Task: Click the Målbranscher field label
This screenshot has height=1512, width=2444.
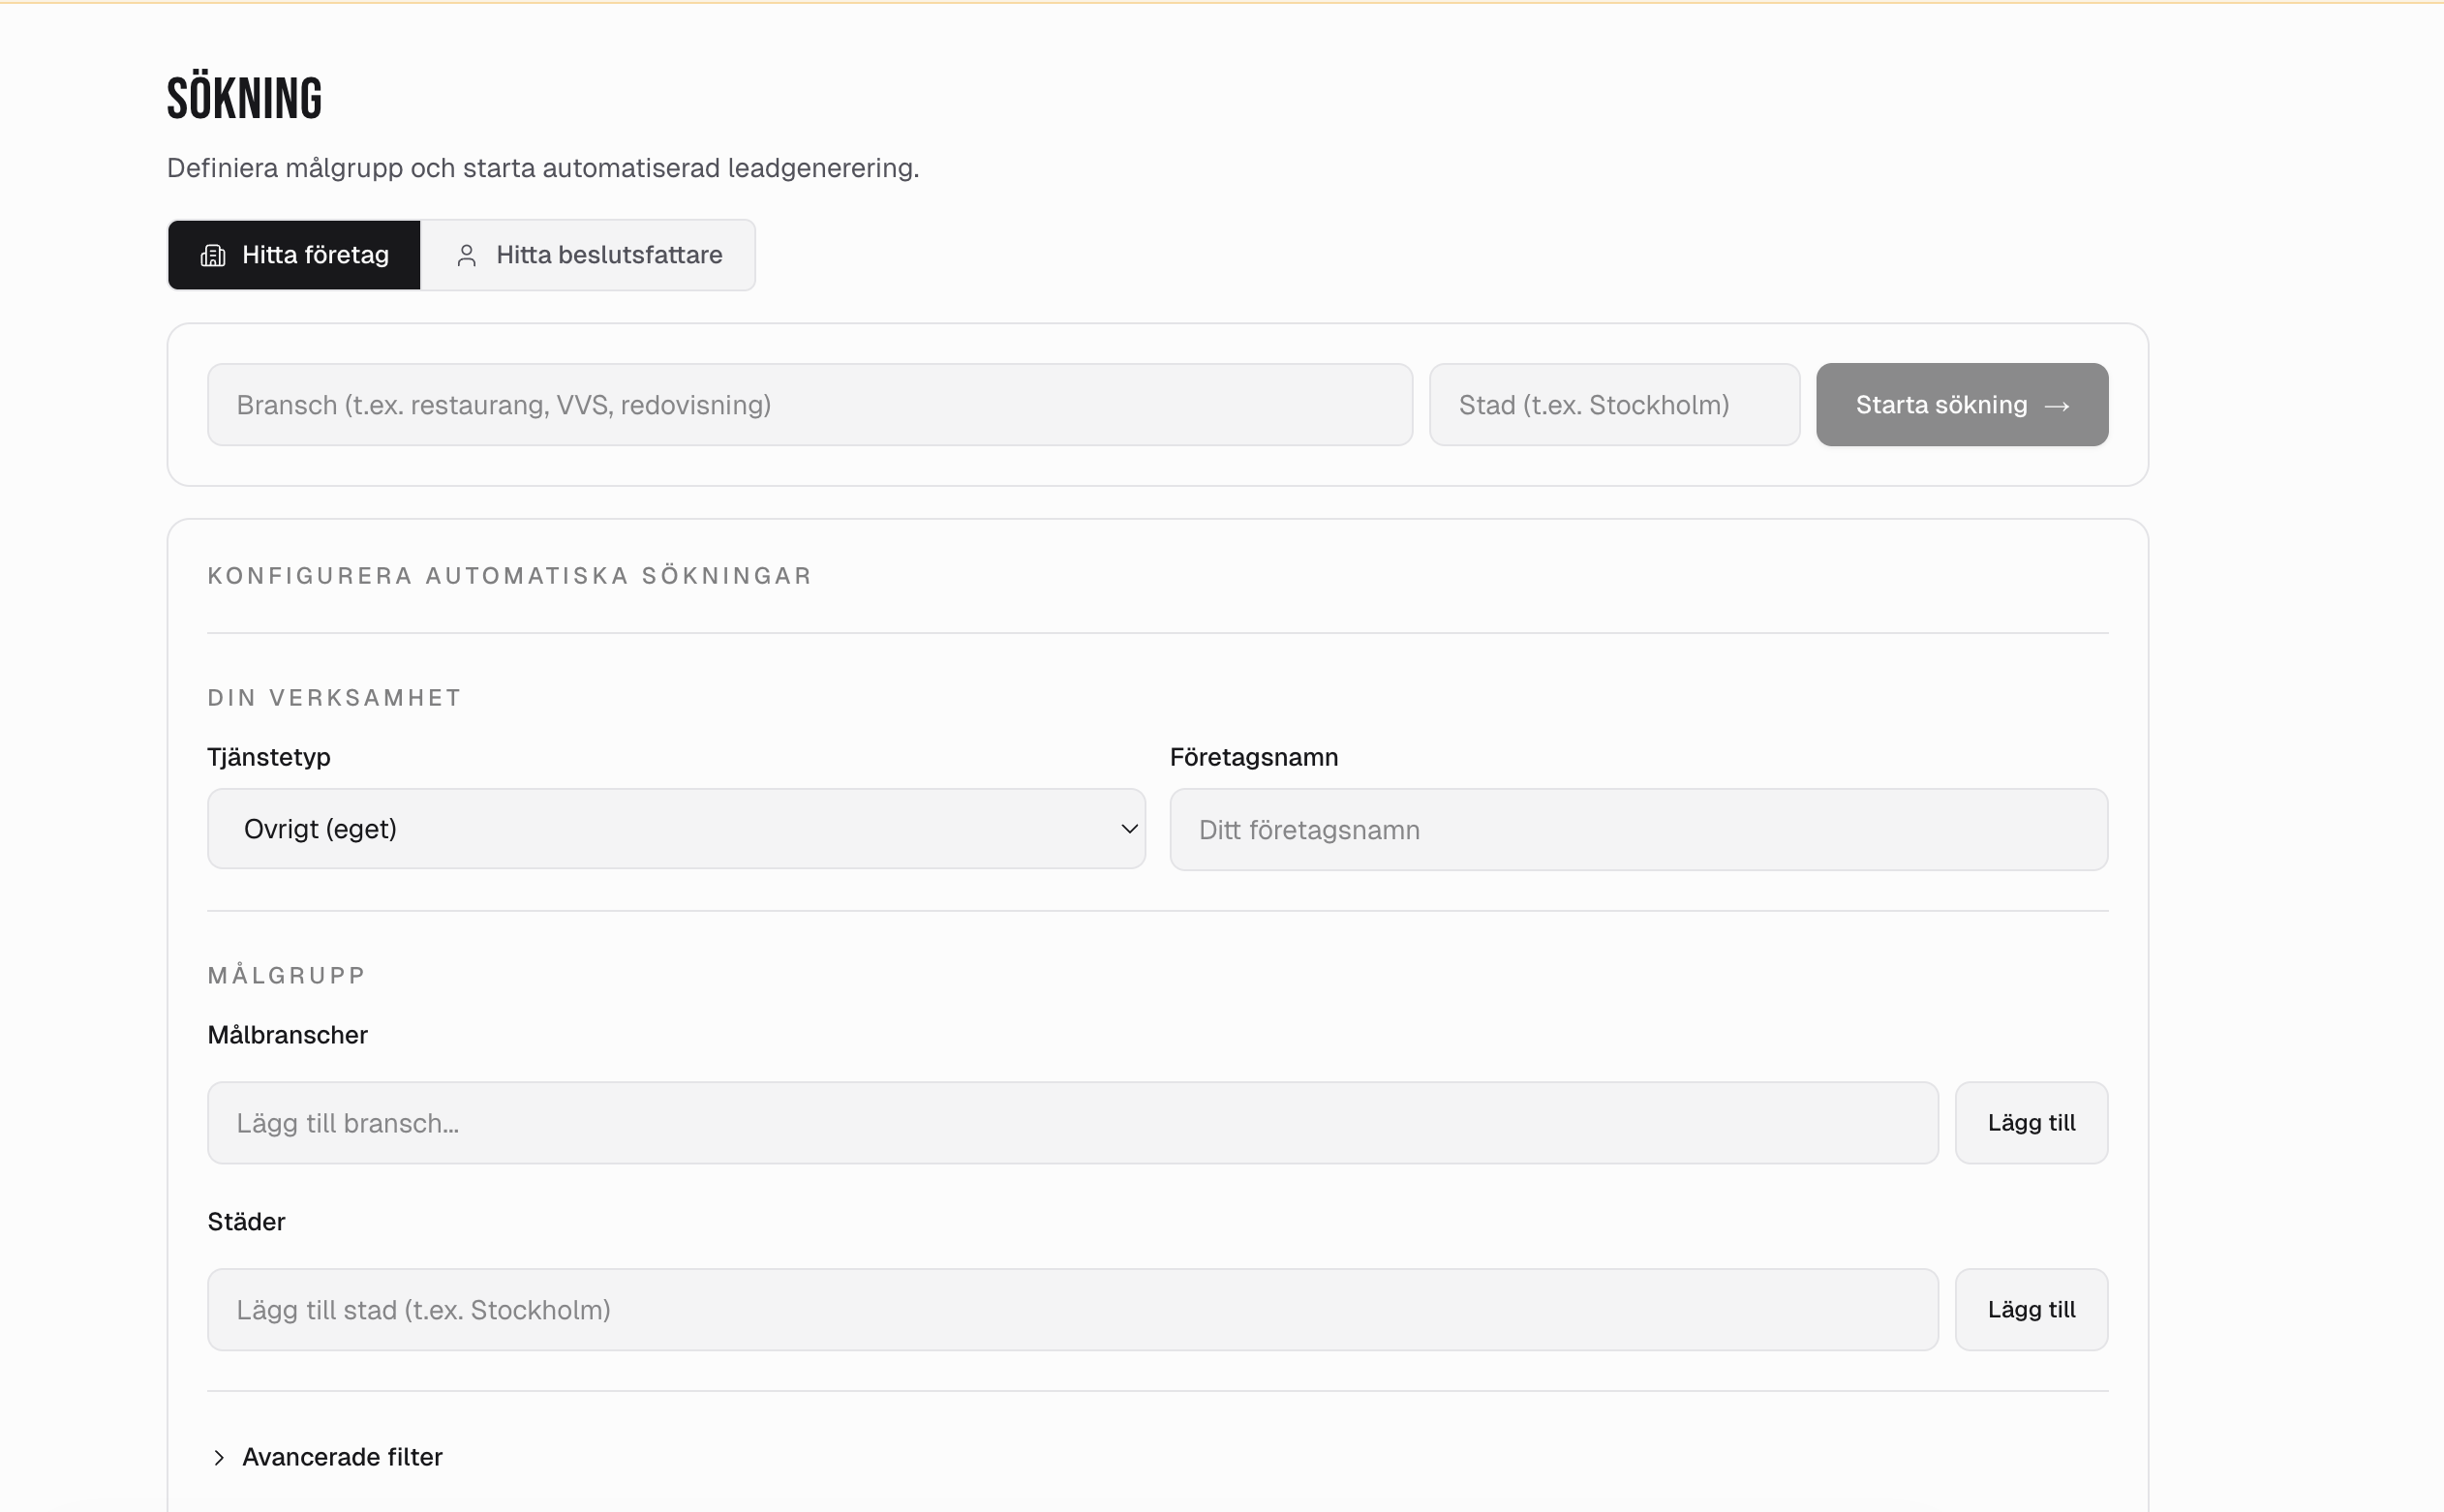Action: [x=288, y=1035]
